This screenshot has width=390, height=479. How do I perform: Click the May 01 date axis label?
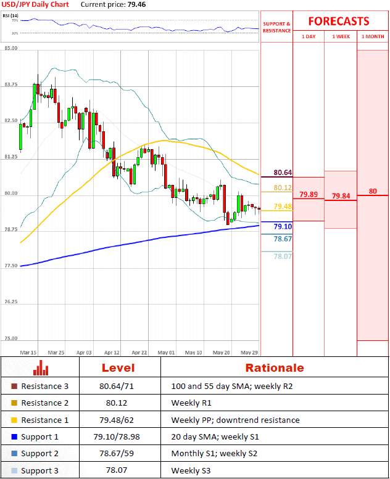click(x=166, y=353)
